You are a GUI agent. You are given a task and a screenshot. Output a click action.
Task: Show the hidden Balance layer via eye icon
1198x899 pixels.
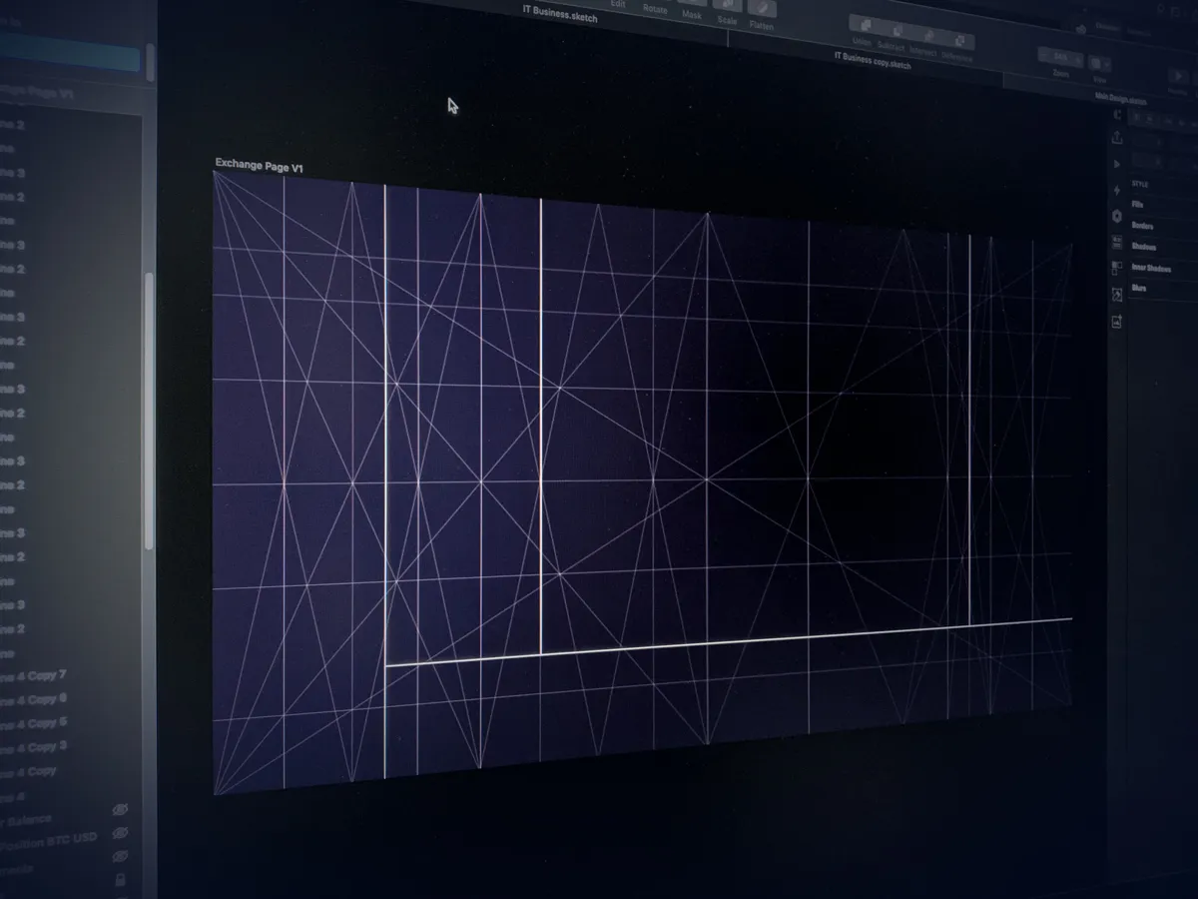(120, 808)
